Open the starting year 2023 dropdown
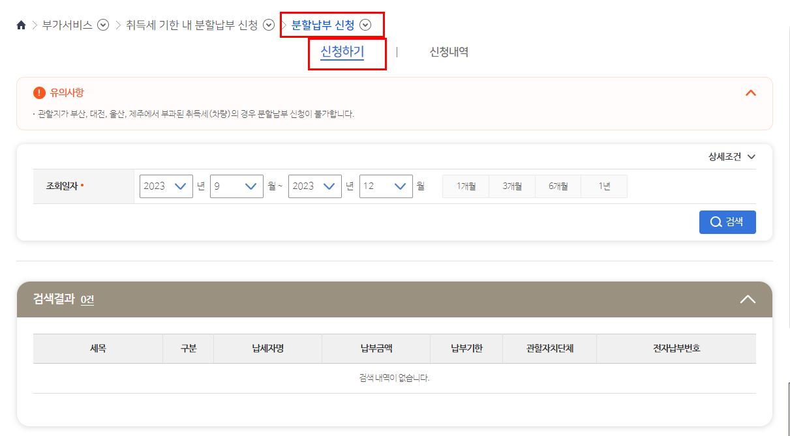The width and height of the screenshot is (790, 436). pos(166,186)
